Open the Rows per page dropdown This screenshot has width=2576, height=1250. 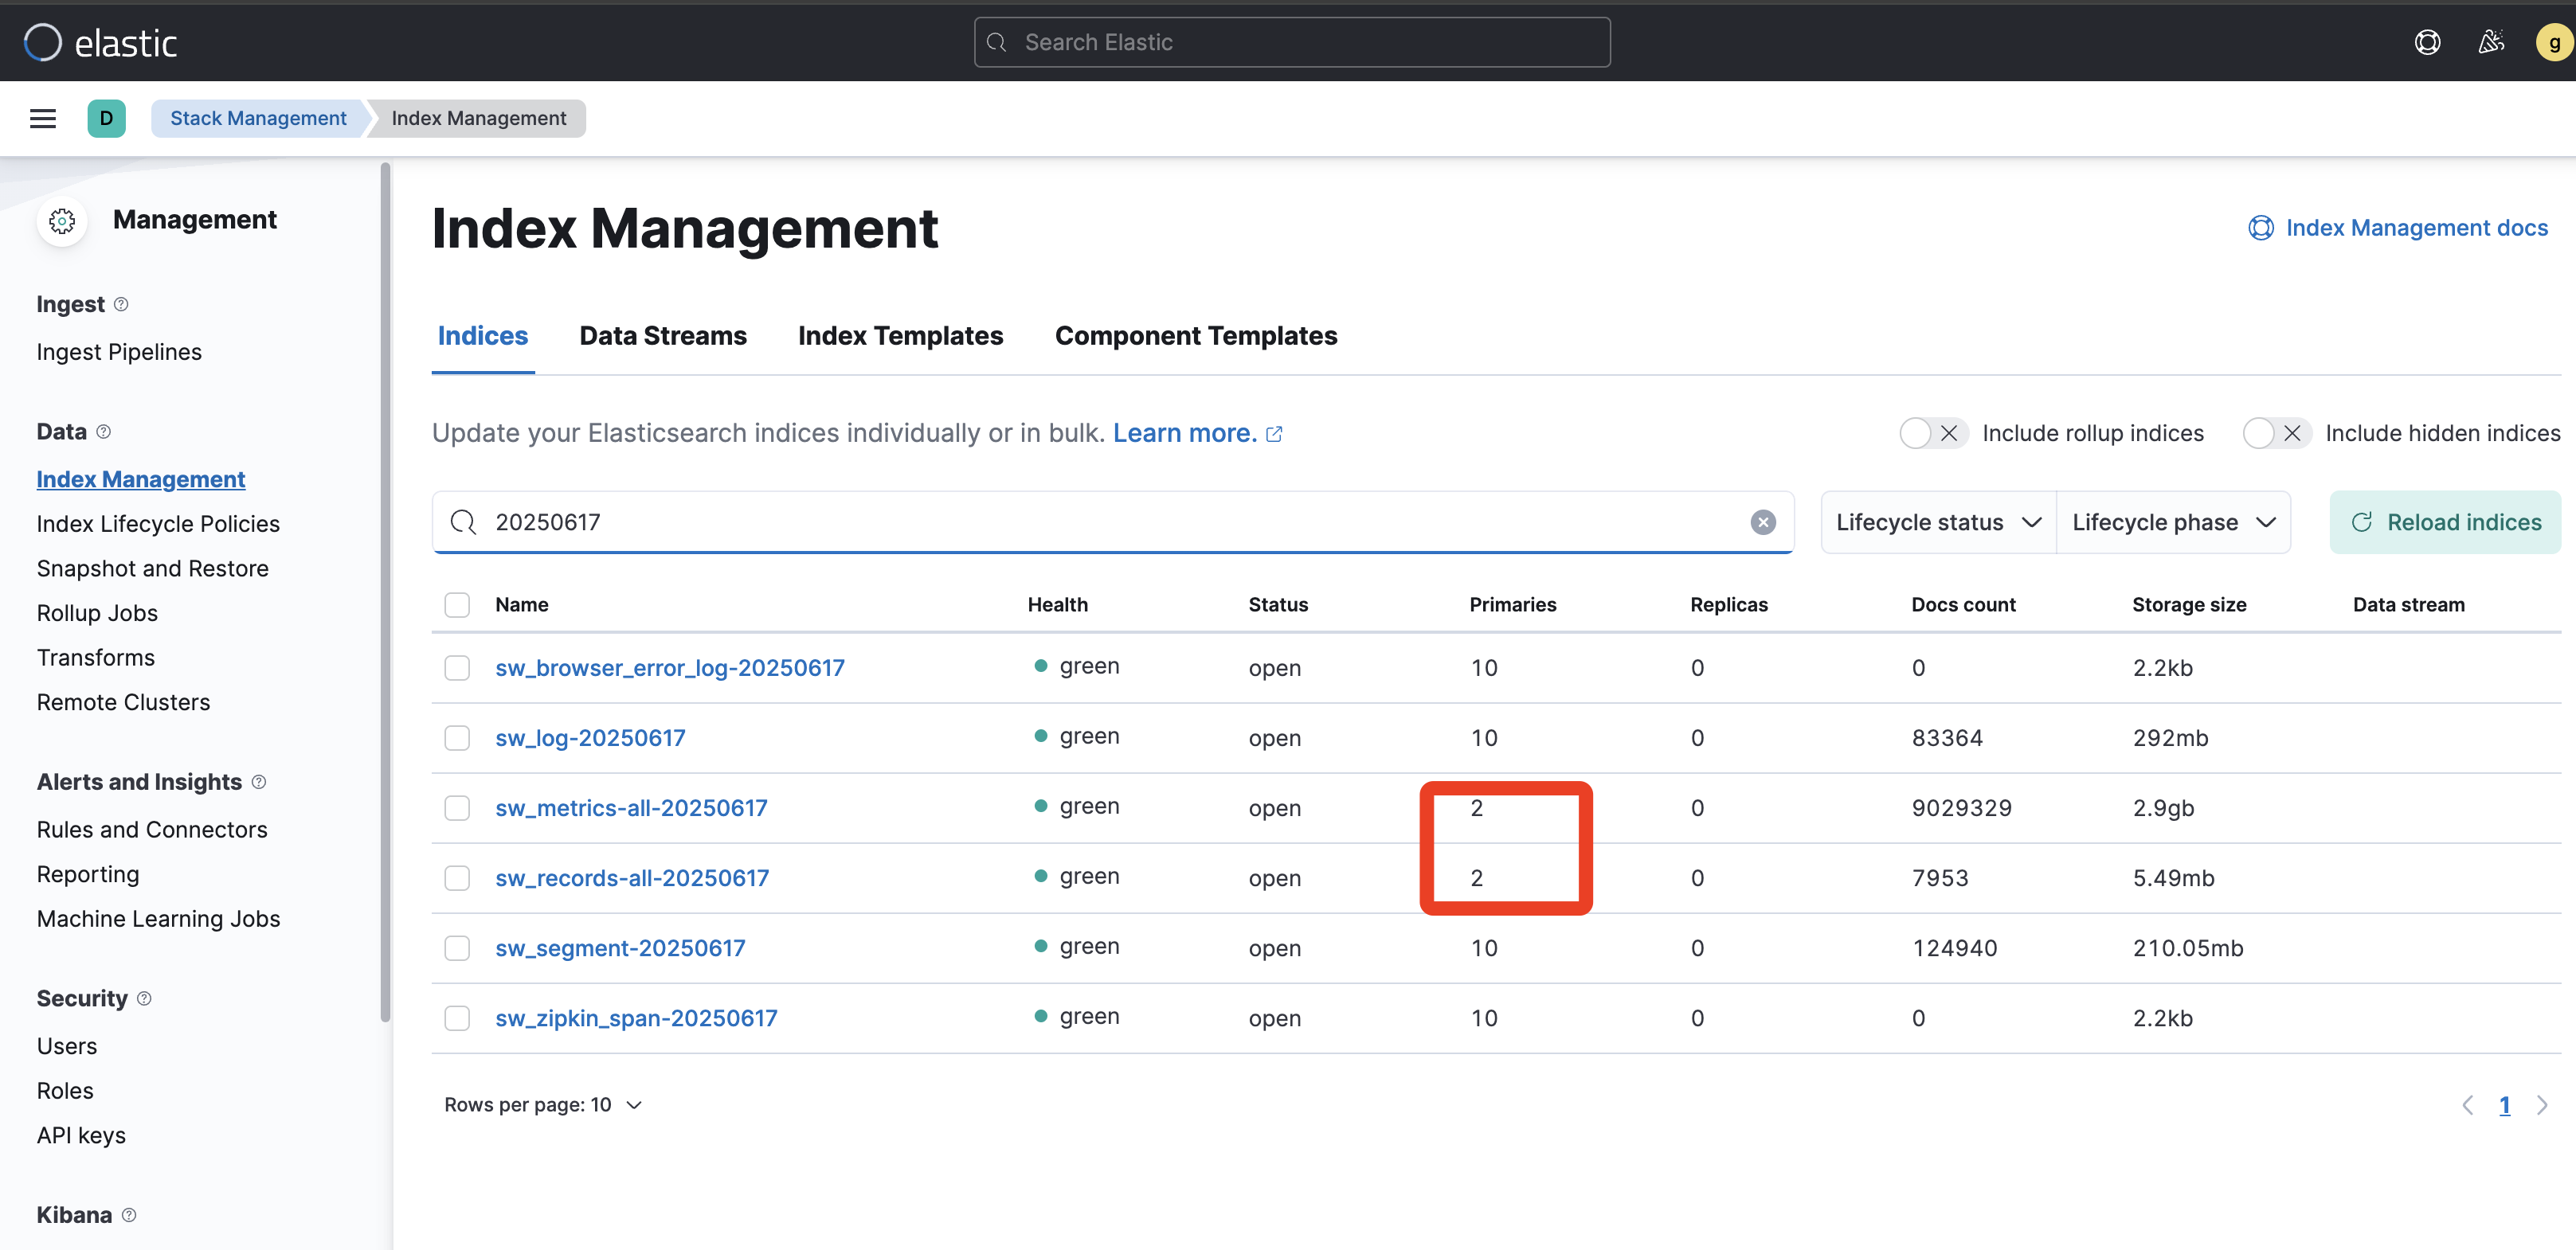click(x=543, y=1104)
